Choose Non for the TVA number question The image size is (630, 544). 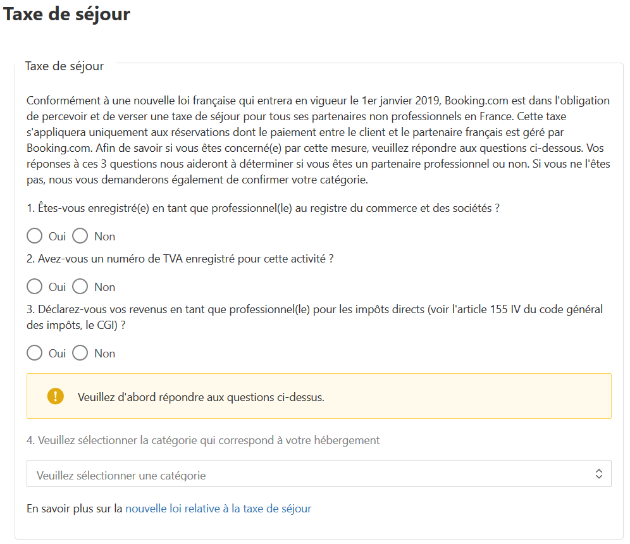click(80, 287)
